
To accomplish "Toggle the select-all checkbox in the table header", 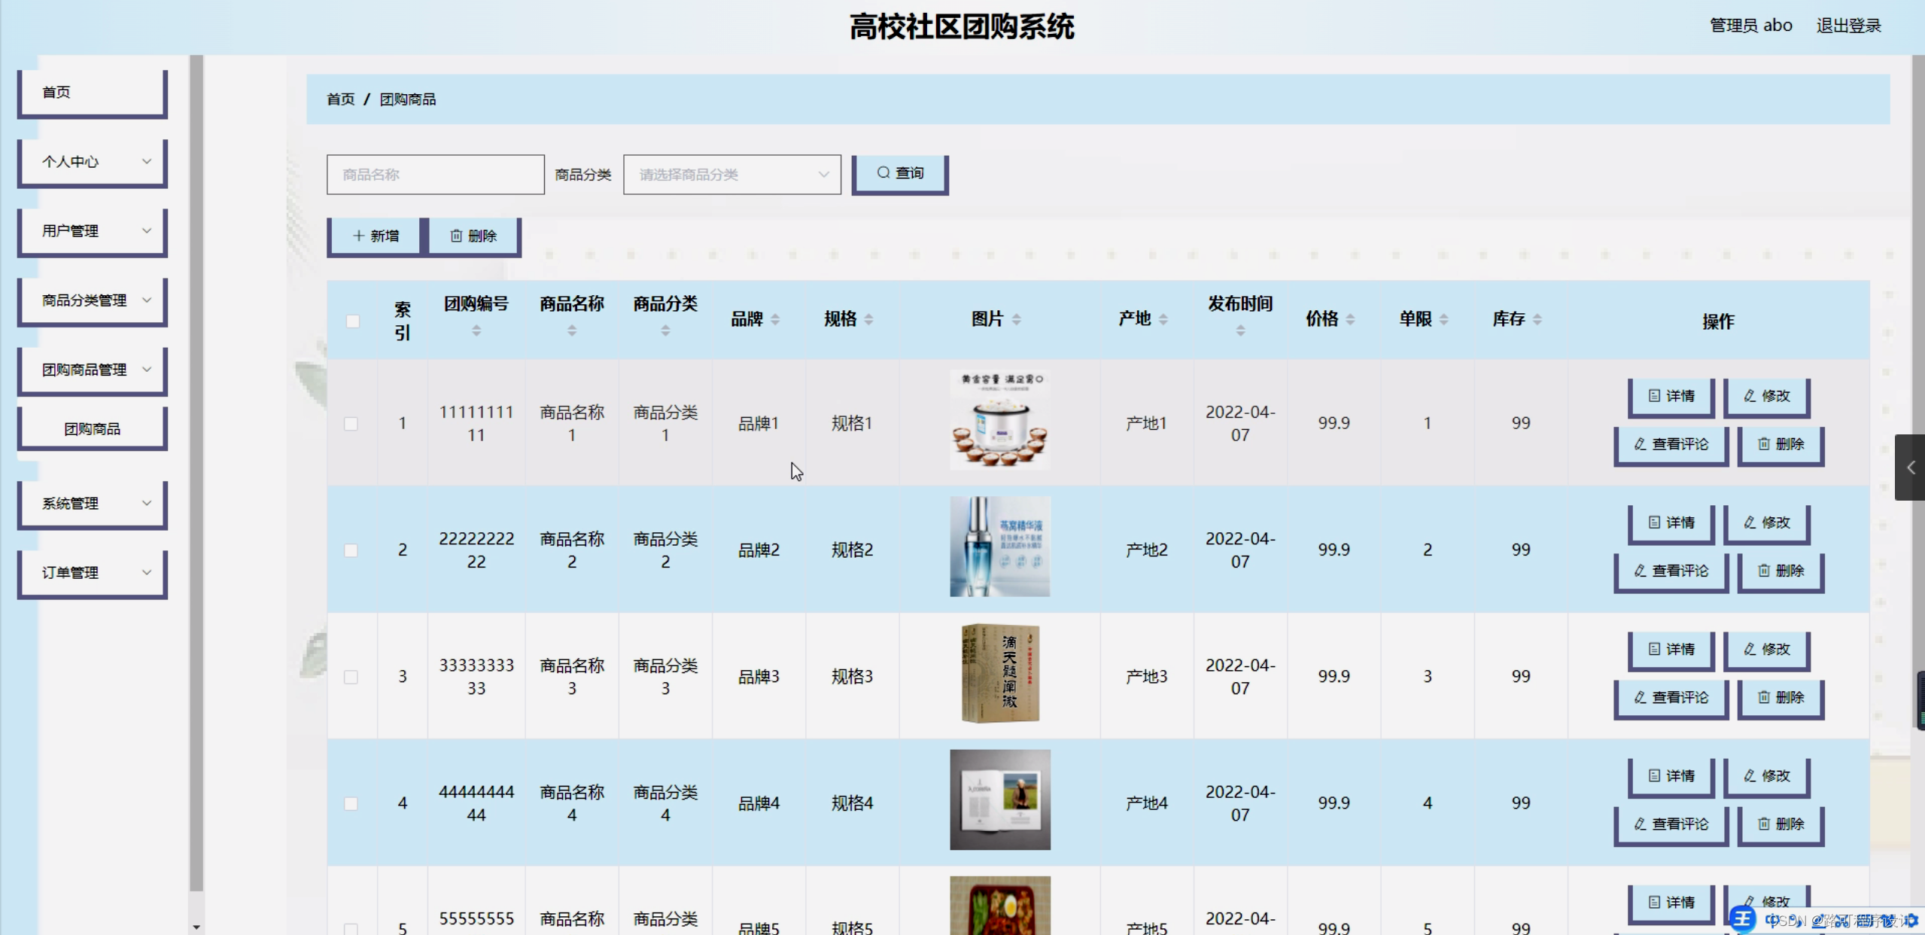I will [x=351, y=321].
